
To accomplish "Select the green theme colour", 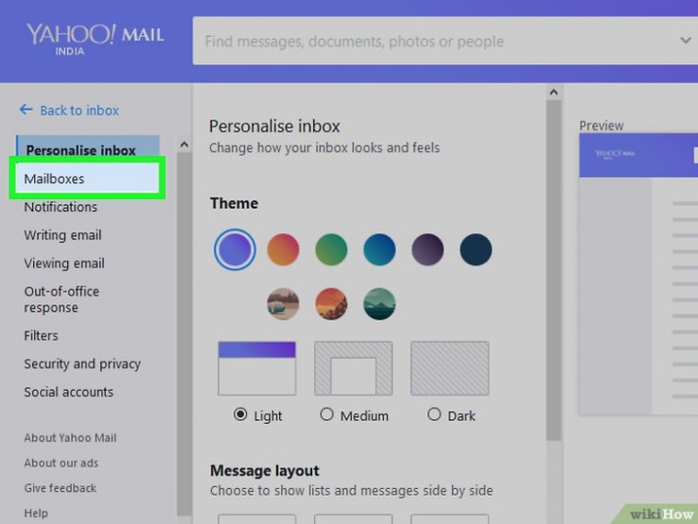I will [x=331, y=249].
